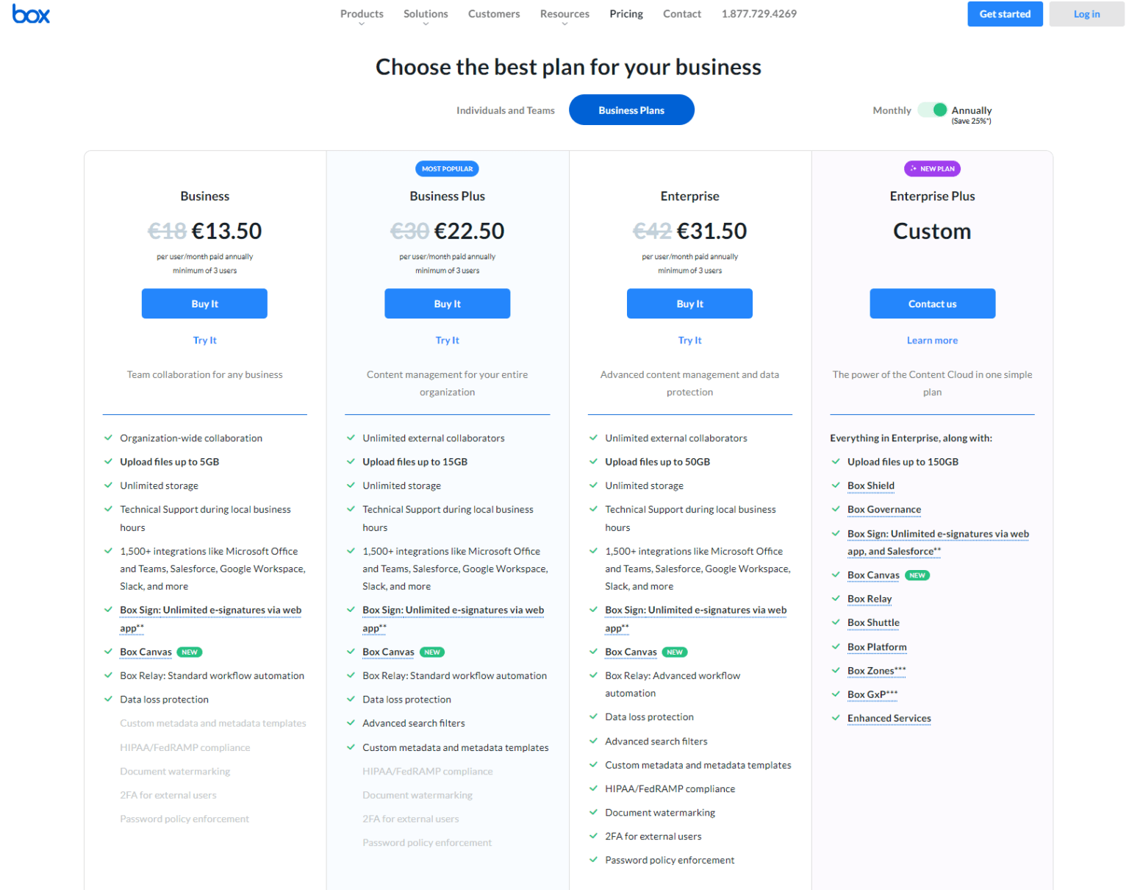Click the NEW badge beside Box Canvas in Business Plus

tap(431, 652)
